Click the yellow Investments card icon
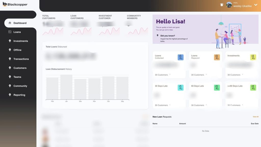This screenshot has height=147, width=261. pyautogui.click(x=253, y=57)
